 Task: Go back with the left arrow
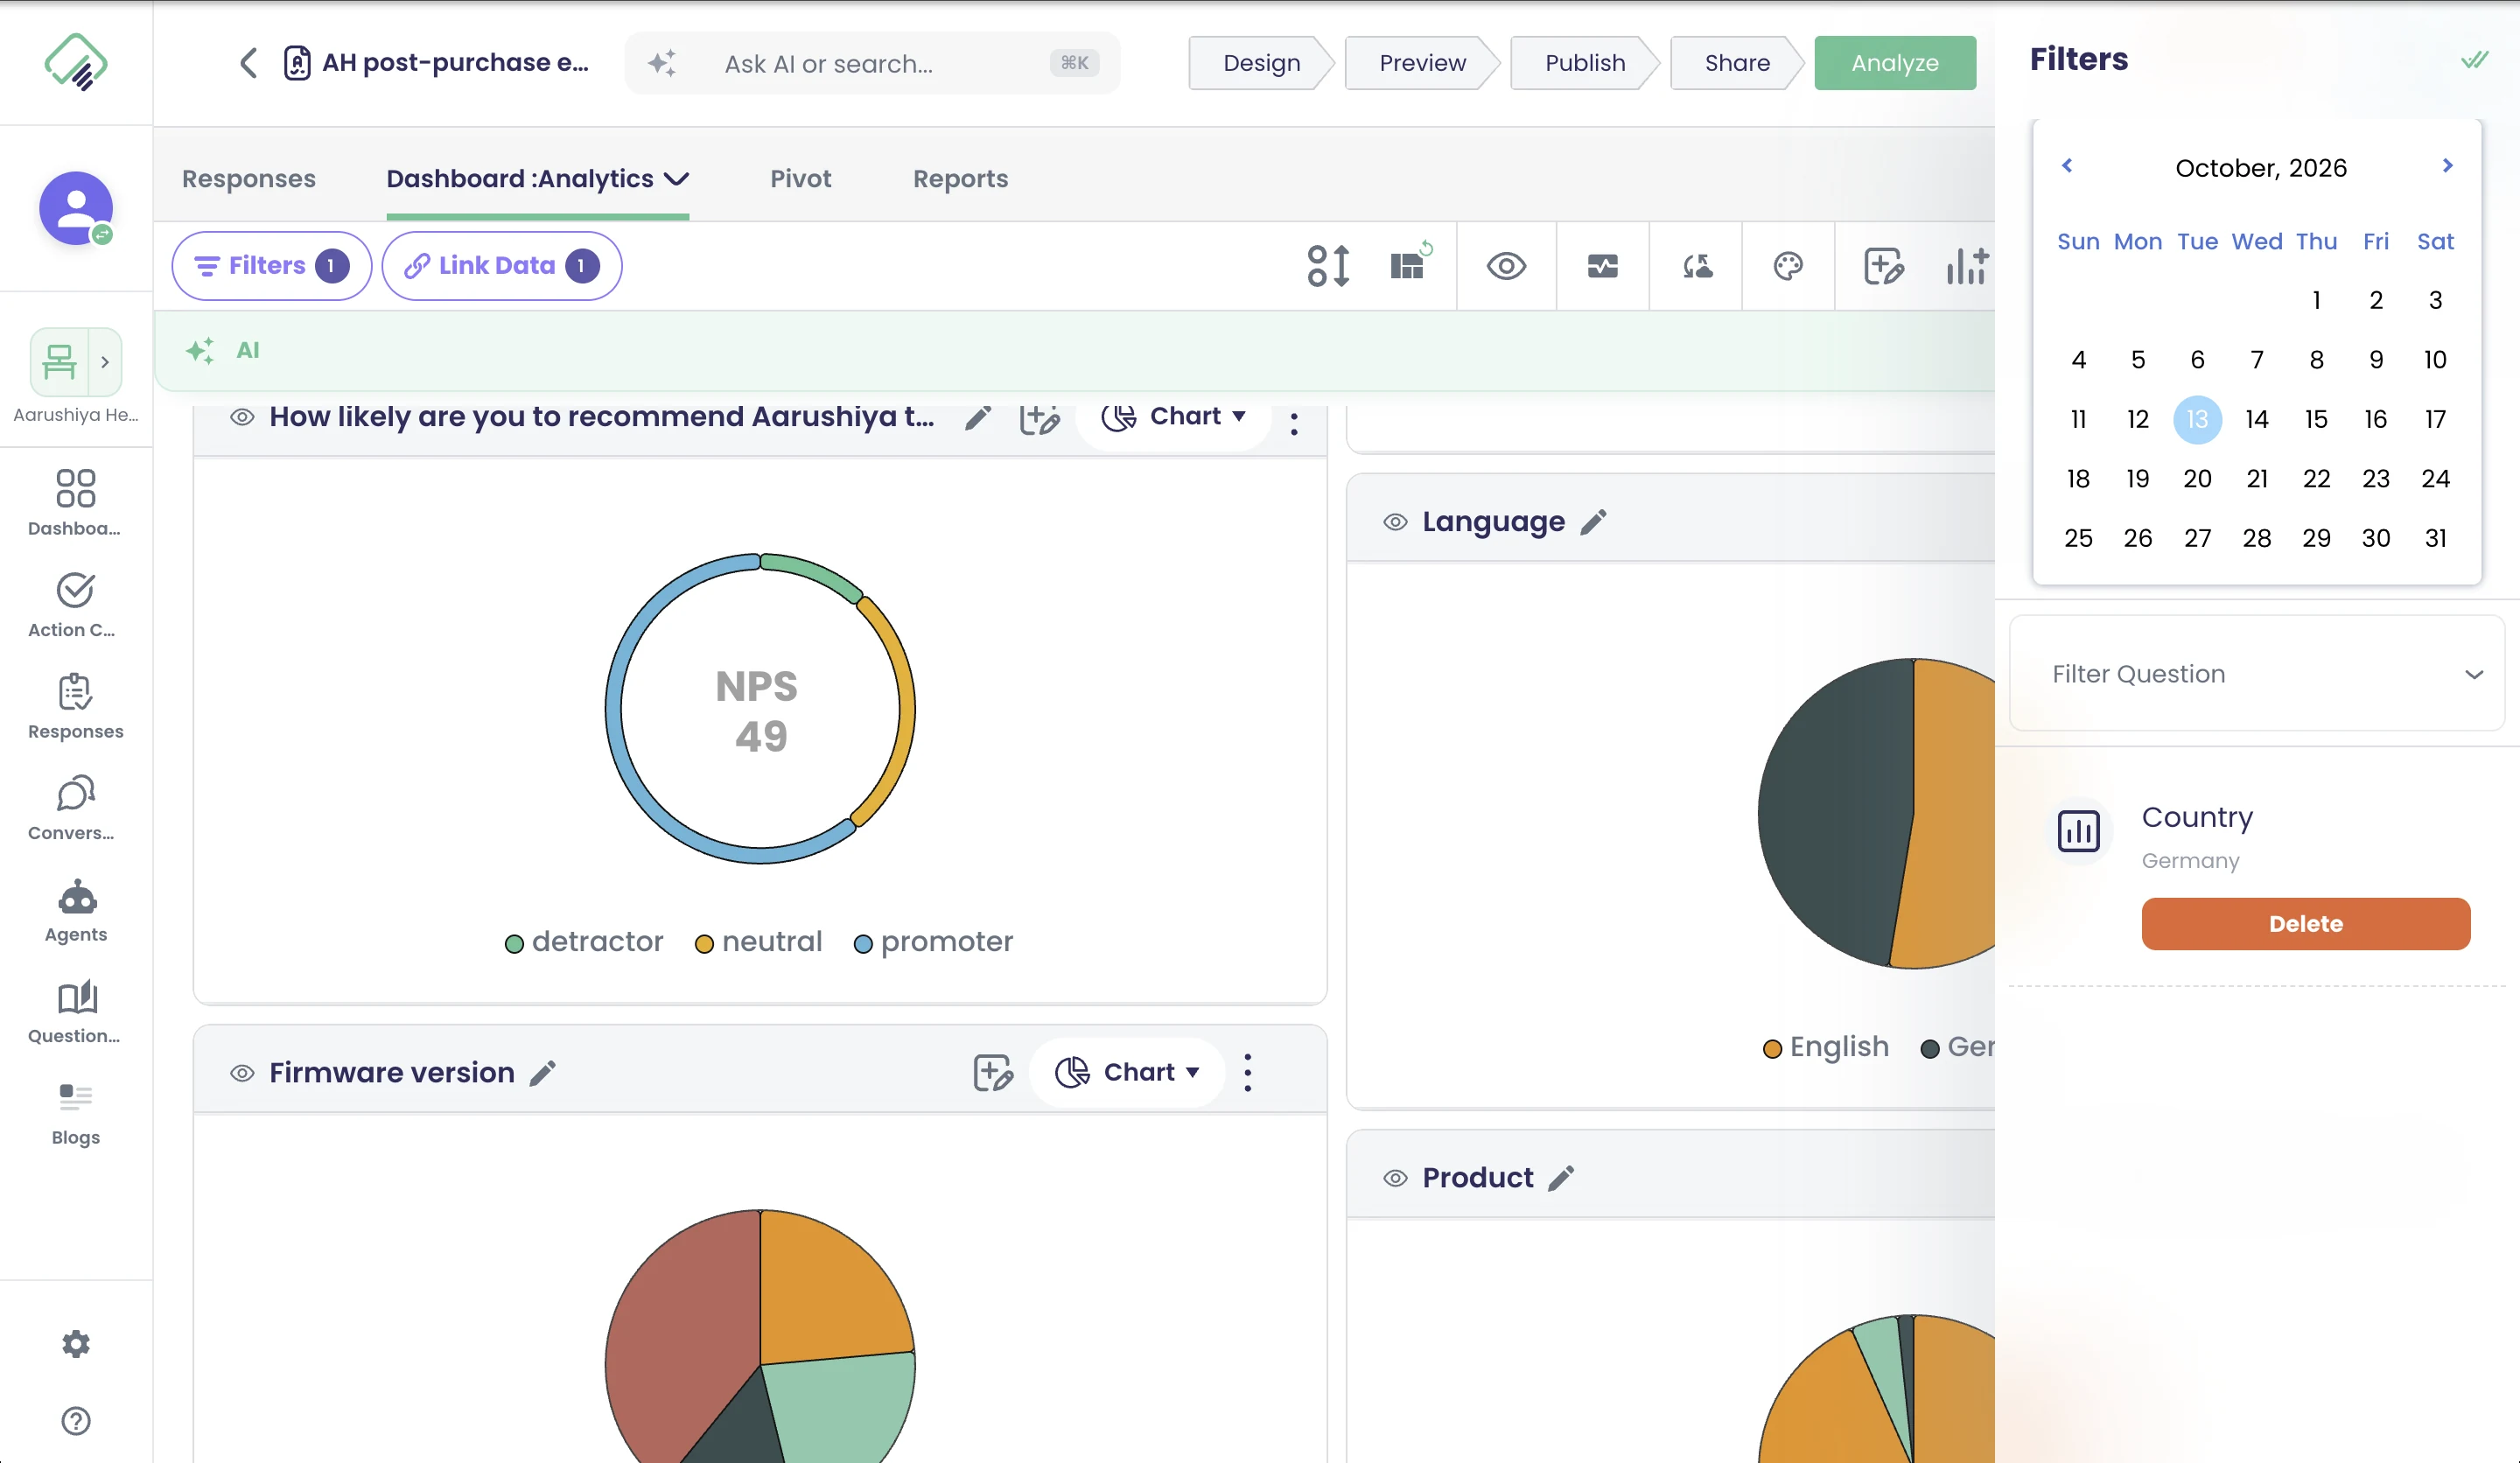pos(248,63)
